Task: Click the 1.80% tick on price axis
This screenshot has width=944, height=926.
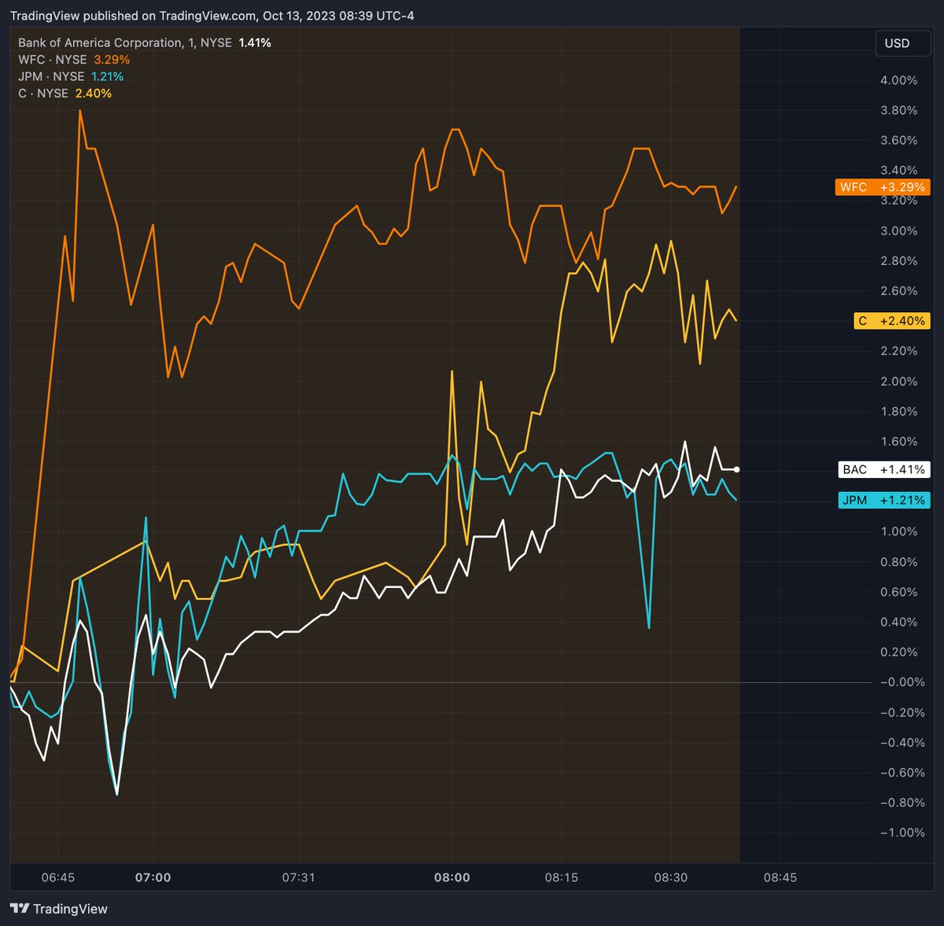Action: (x=898, y=411)
